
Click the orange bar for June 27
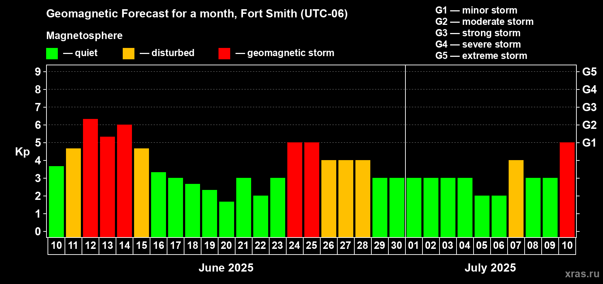346,198
